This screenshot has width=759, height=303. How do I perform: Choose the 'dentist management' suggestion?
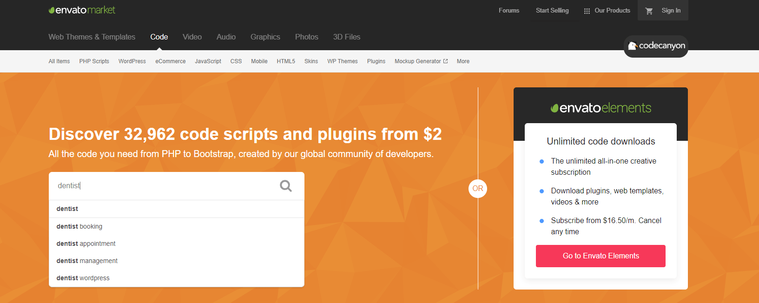(177, 261)
